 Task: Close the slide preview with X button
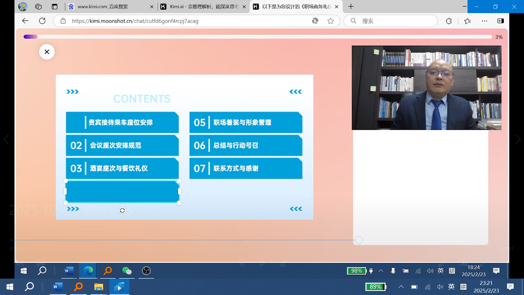[x=47, y=52]
